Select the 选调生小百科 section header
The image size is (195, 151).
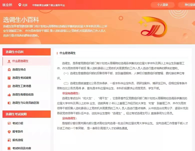click(x=14, y=52)
